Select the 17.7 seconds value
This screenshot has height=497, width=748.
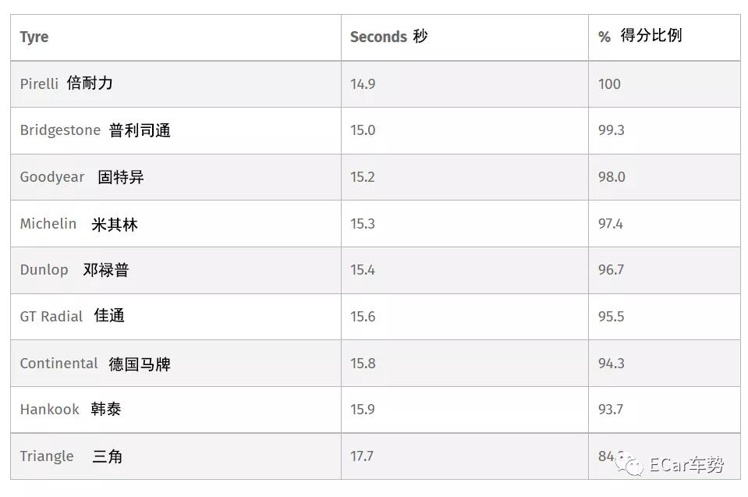click(x=362, y=456)
